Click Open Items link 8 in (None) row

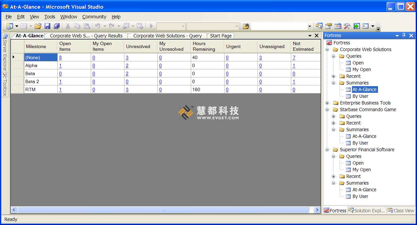60,57
